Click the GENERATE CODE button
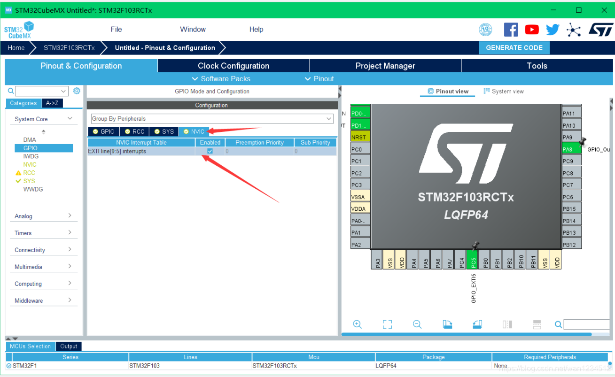This screenshot has width=615, height=377. click(x=514, y=48)
